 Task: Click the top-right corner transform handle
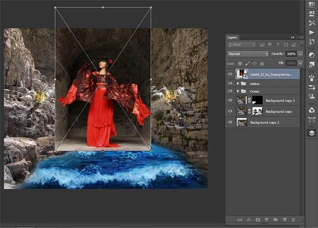pyautogui.click(x=151, y=7)
